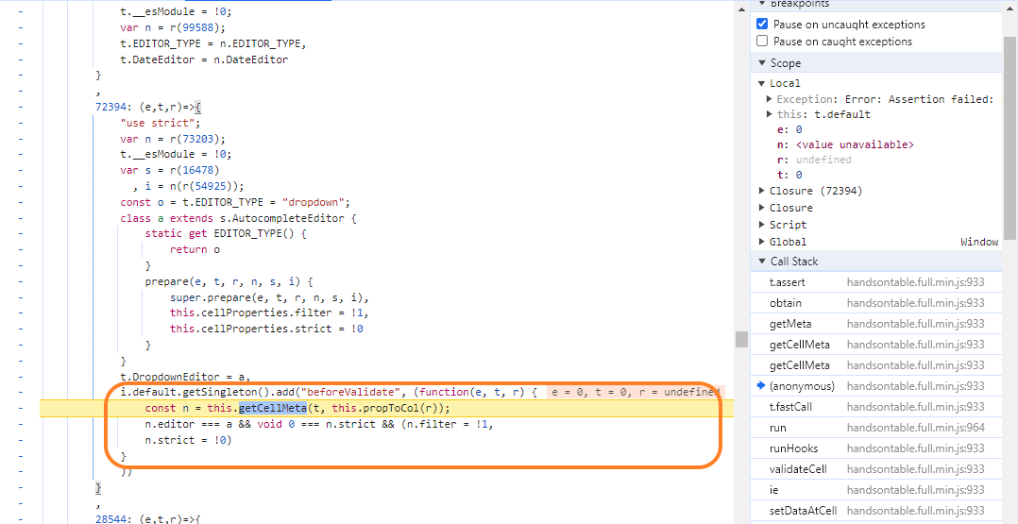Expand the plain Closure scope row

click(x=762, y=208)
